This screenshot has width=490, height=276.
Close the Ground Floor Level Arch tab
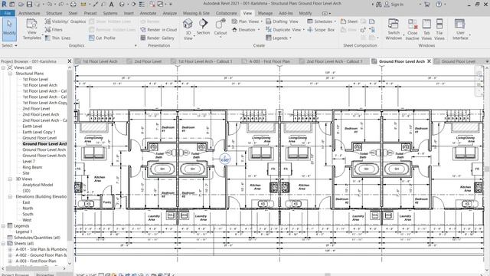[429, 61]
